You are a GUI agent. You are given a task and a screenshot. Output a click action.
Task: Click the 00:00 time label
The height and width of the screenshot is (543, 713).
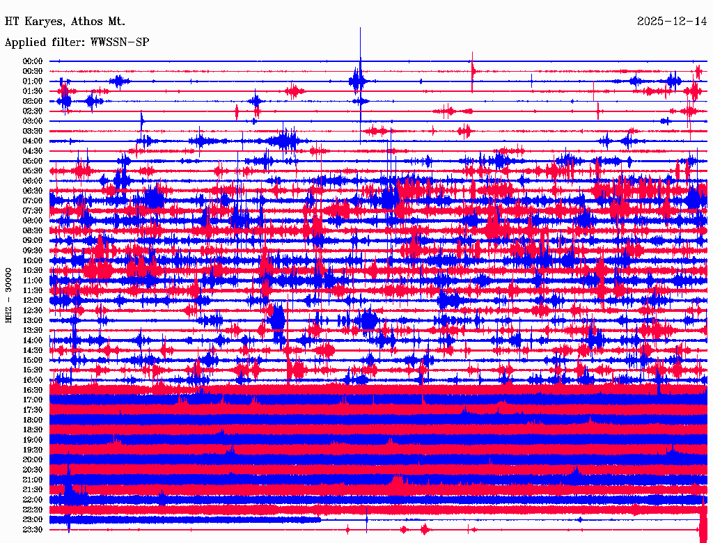[33, 61]
